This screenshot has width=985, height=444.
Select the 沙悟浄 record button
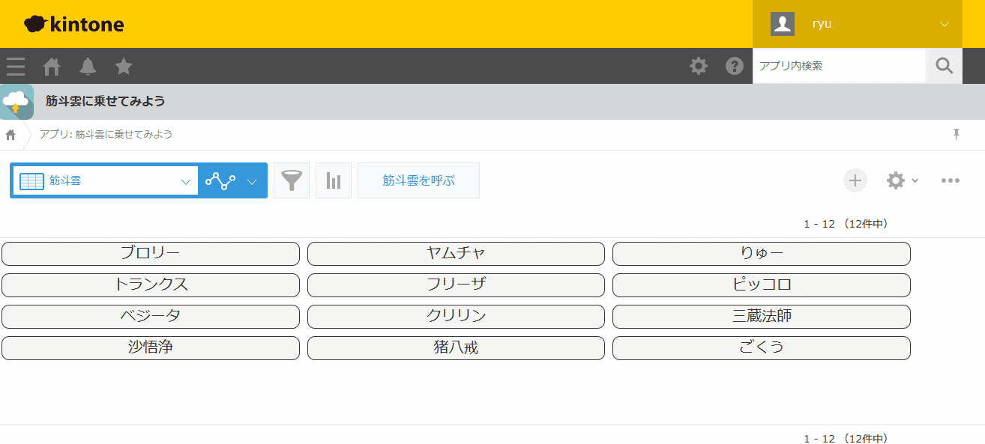(151, 348)
